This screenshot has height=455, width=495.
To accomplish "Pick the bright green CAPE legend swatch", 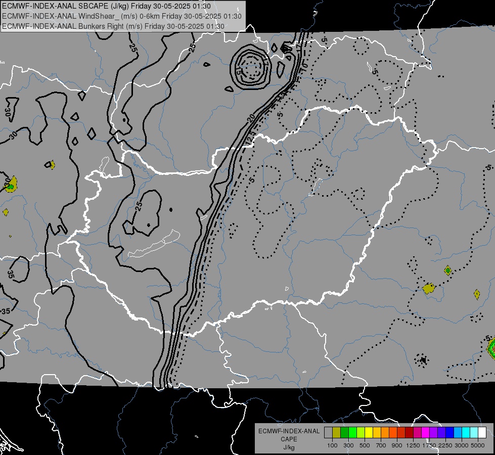I will 352,432.
